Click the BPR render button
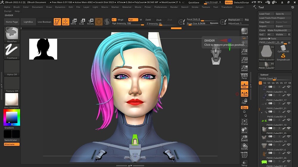 (244, 31)
